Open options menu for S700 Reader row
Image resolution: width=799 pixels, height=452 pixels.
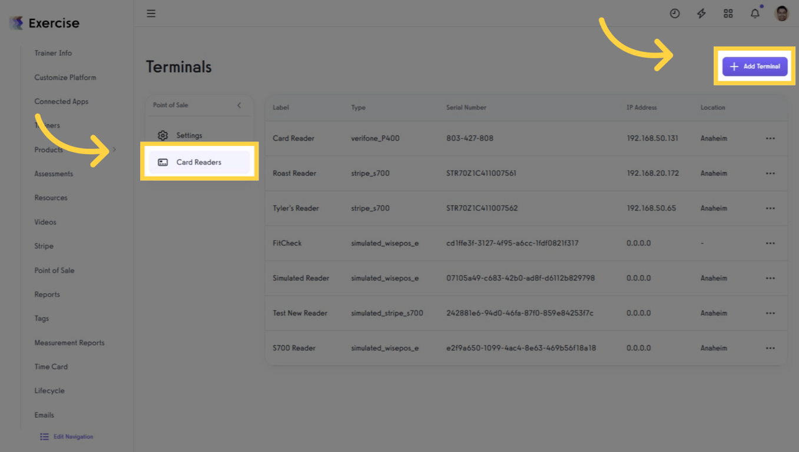click(x=770, y=348)
